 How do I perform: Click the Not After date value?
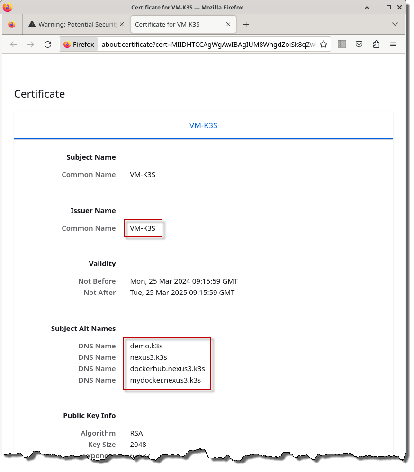pyautogui.click(x=182, y=293)
